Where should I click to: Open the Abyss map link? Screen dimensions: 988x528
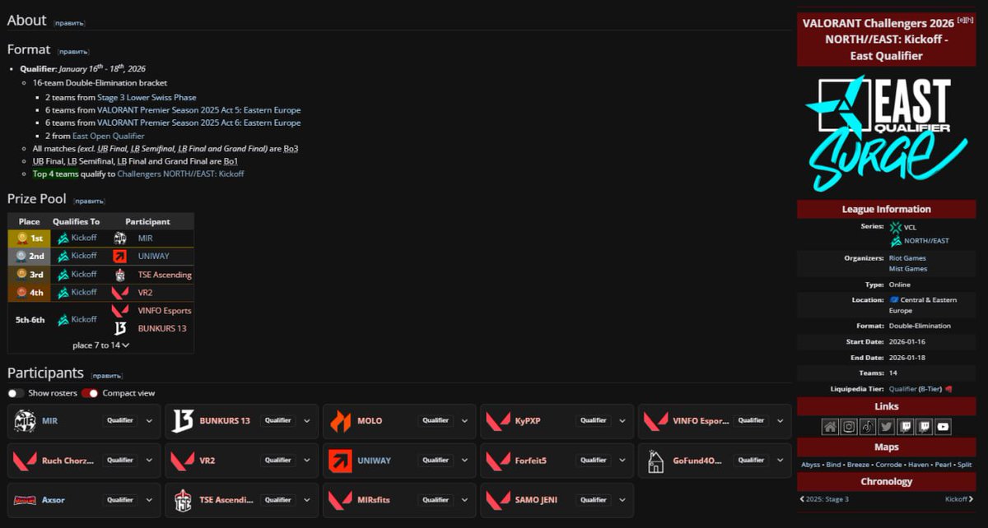812,465
